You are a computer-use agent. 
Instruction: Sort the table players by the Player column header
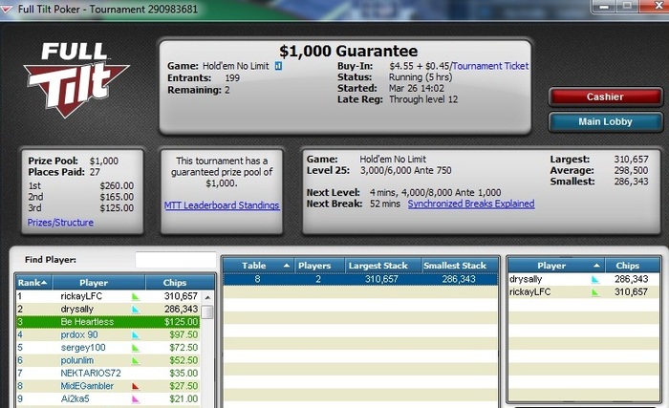click(x=556, y=266)
